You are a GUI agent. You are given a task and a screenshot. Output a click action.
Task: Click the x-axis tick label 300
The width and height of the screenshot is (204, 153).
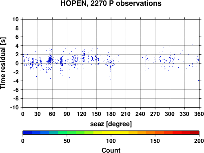tap(170, 114)
